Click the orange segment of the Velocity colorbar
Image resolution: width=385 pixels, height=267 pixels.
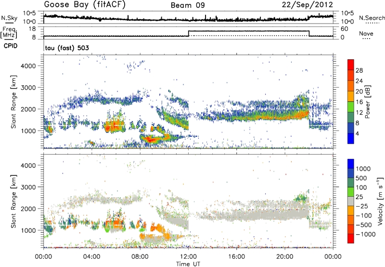(x=351, y=211)
